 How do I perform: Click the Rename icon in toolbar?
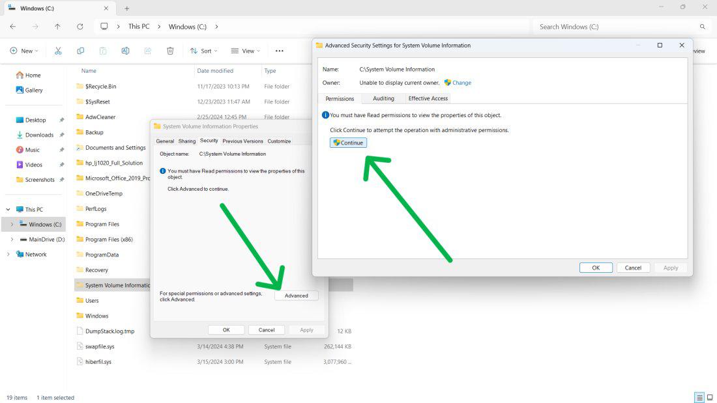pos(125,51)
